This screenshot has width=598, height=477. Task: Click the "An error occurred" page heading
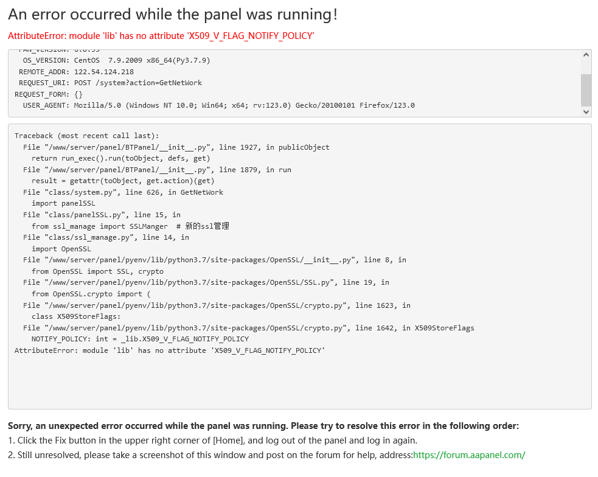pos(173,15)
